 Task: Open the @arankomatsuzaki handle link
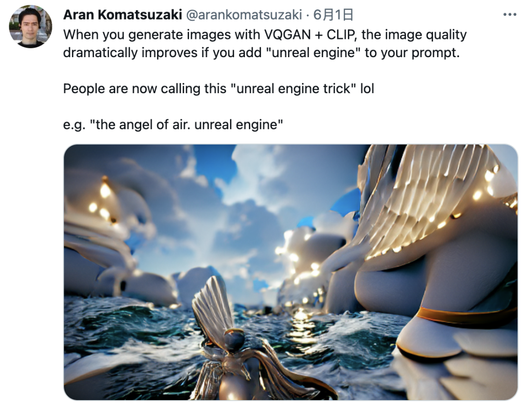pos(244,15)
